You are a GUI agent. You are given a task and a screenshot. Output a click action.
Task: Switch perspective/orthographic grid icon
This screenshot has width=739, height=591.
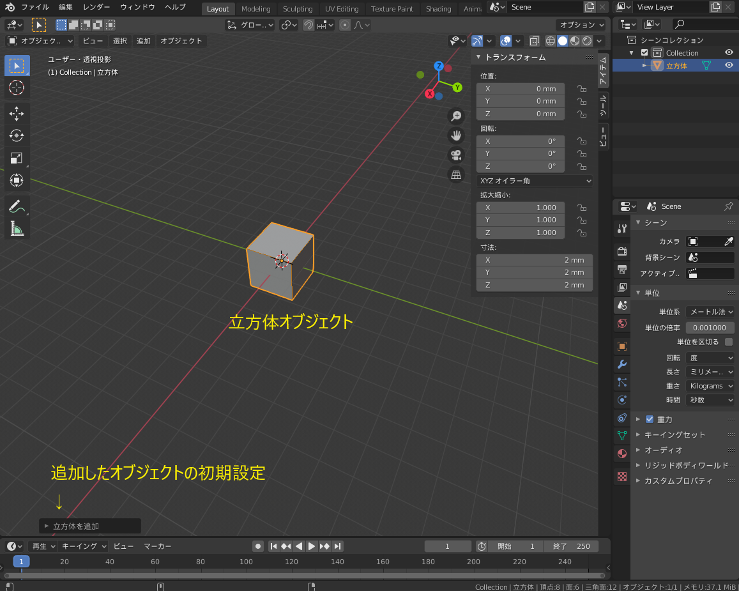[x=456, y=174]
